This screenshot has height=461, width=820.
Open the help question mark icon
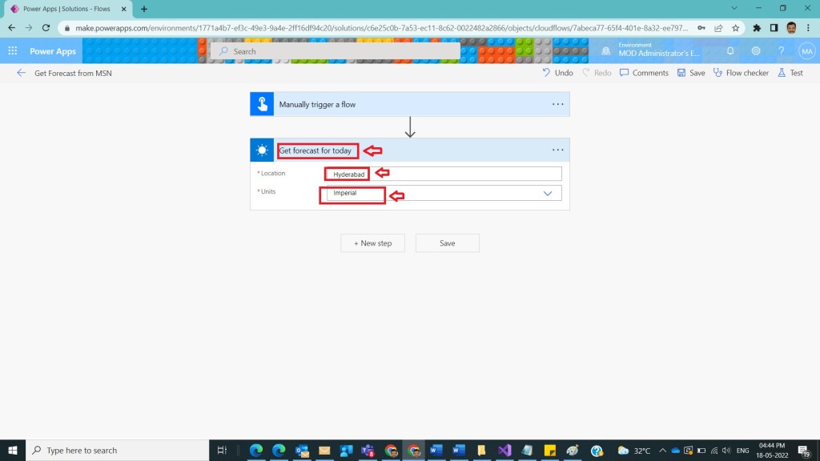781,51
